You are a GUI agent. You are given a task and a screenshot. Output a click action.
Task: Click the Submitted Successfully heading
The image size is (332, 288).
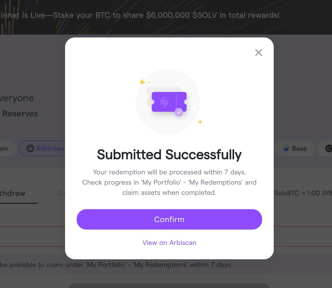(x=169, y=155)
